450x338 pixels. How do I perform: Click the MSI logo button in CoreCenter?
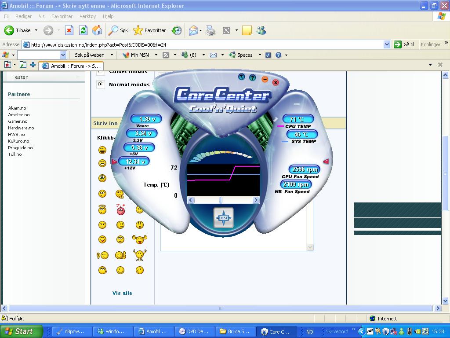point(224,217)
